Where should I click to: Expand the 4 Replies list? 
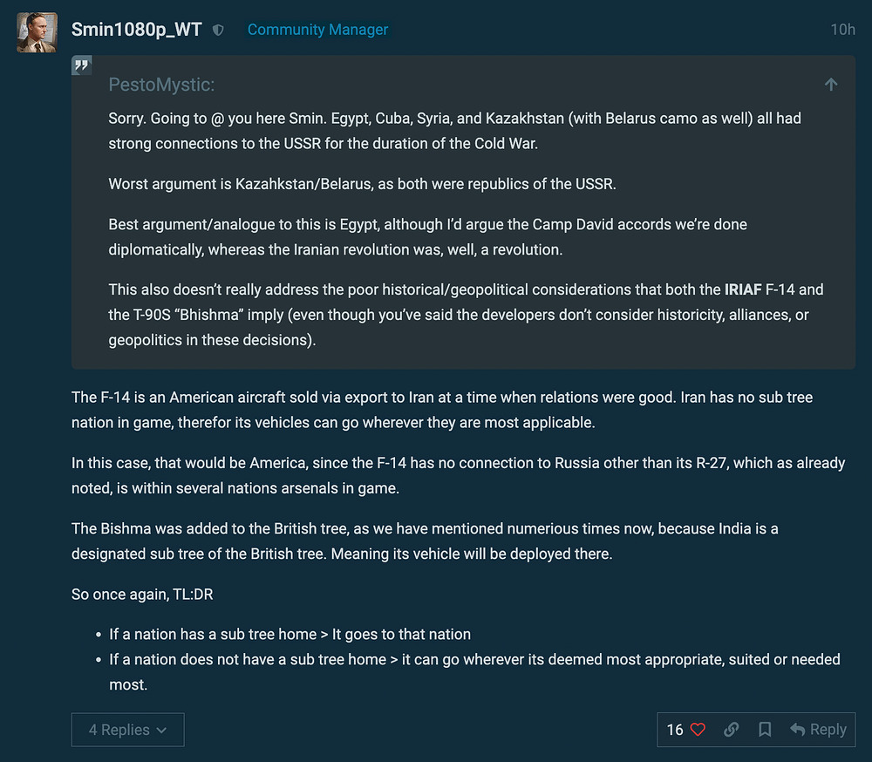127,730
